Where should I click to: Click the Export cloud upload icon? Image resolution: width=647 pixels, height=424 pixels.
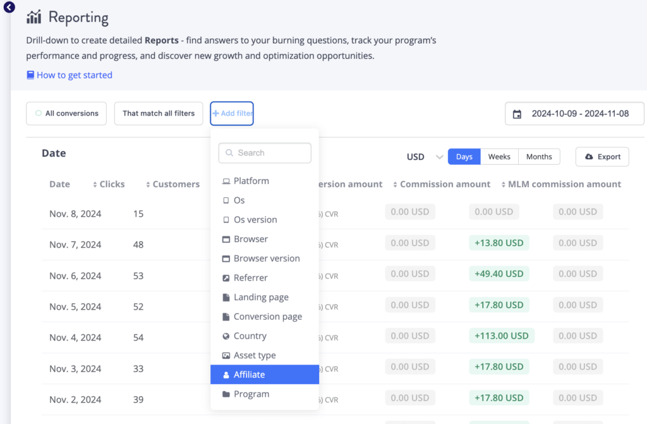(x=589, y=156)
